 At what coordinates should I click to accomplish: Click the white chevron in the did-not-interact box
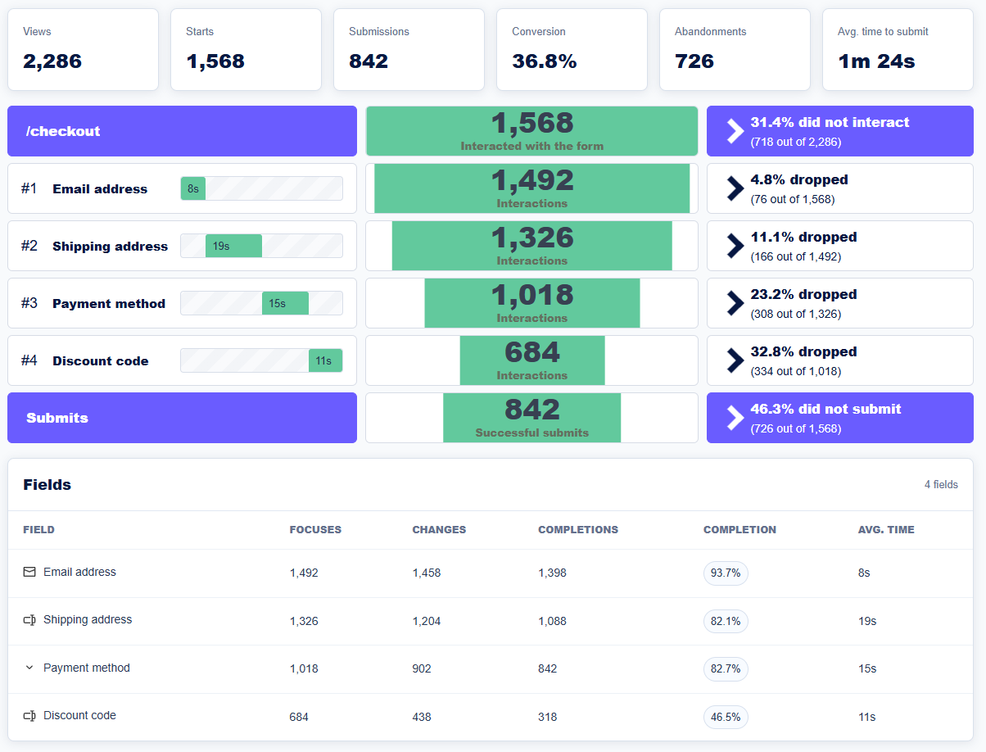pyautogui.click(x=735, y=131)
